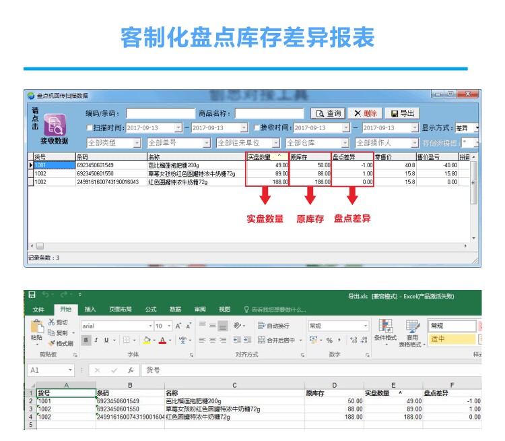This screenshot has height=441, width=505.
Task: Open 条件格式 conditional formatting
Action: pos(385,331)
